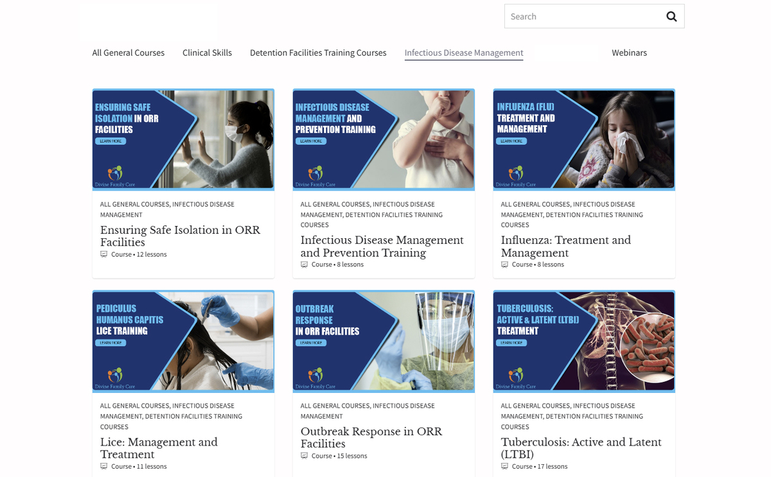Click the search magnifier icon
Image resolution: width=771 pixels, height=477 pixels.
671,17
